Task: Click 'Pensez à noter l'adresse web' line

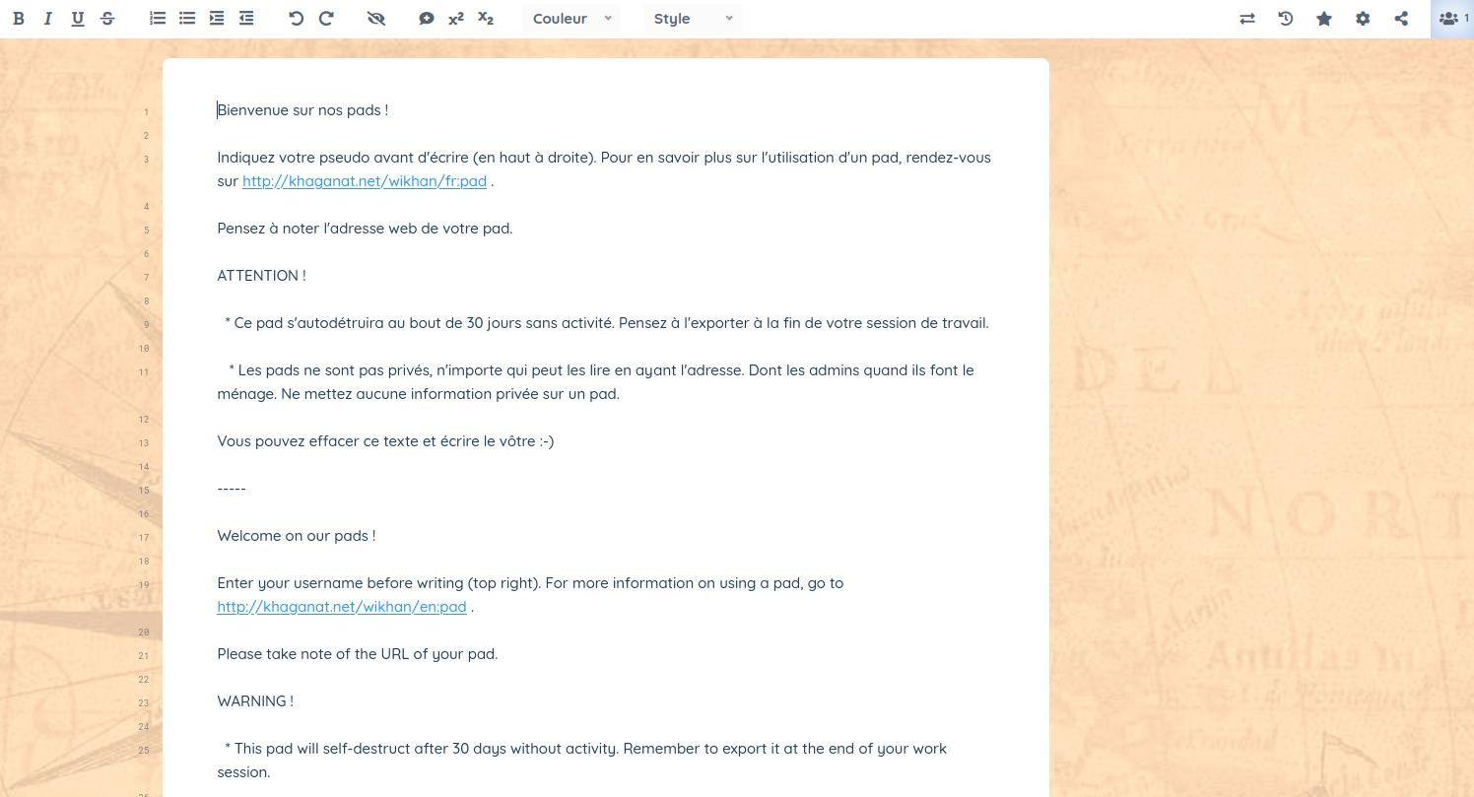Action: (x=365, y=229)
